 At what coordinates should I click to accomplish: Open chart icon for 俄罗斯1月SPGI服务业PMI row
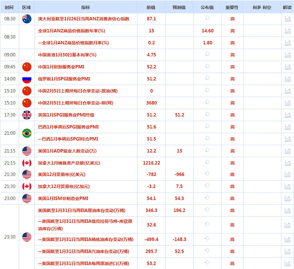pos(288,79)
